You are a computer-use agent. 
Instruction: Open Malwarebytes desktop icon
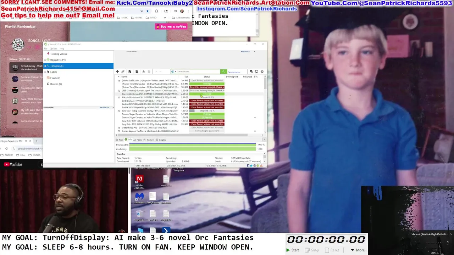click(x=139, y=198)
